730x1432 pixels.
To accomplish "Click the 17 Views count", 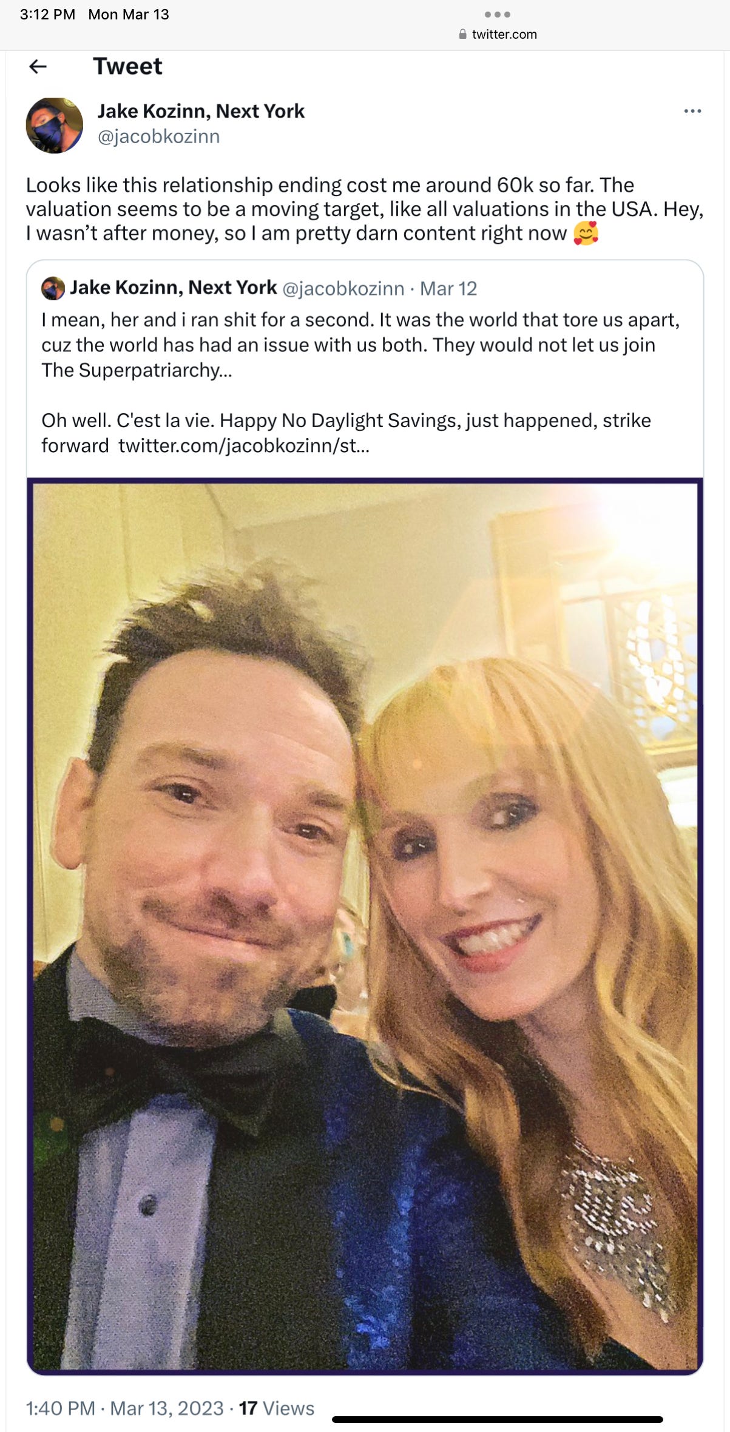I will 276,1408.
